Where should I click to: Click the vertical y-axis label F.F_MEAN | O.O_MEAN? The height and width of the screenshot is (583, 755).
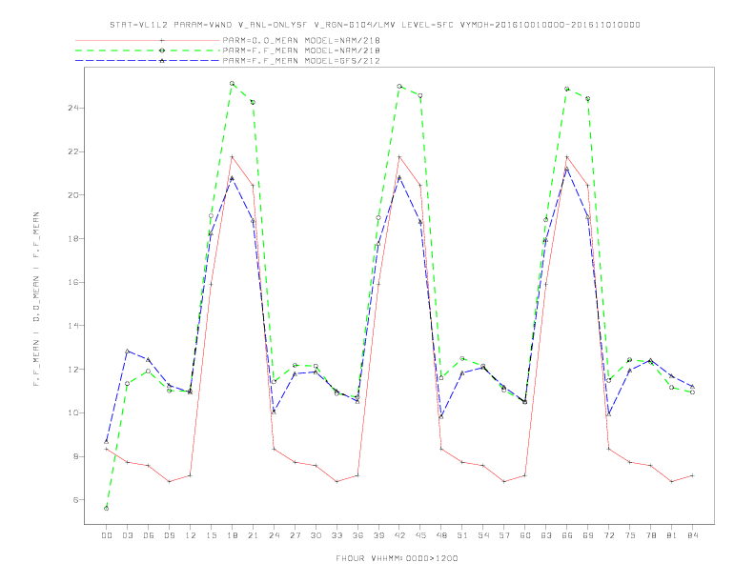pos(36,299)
